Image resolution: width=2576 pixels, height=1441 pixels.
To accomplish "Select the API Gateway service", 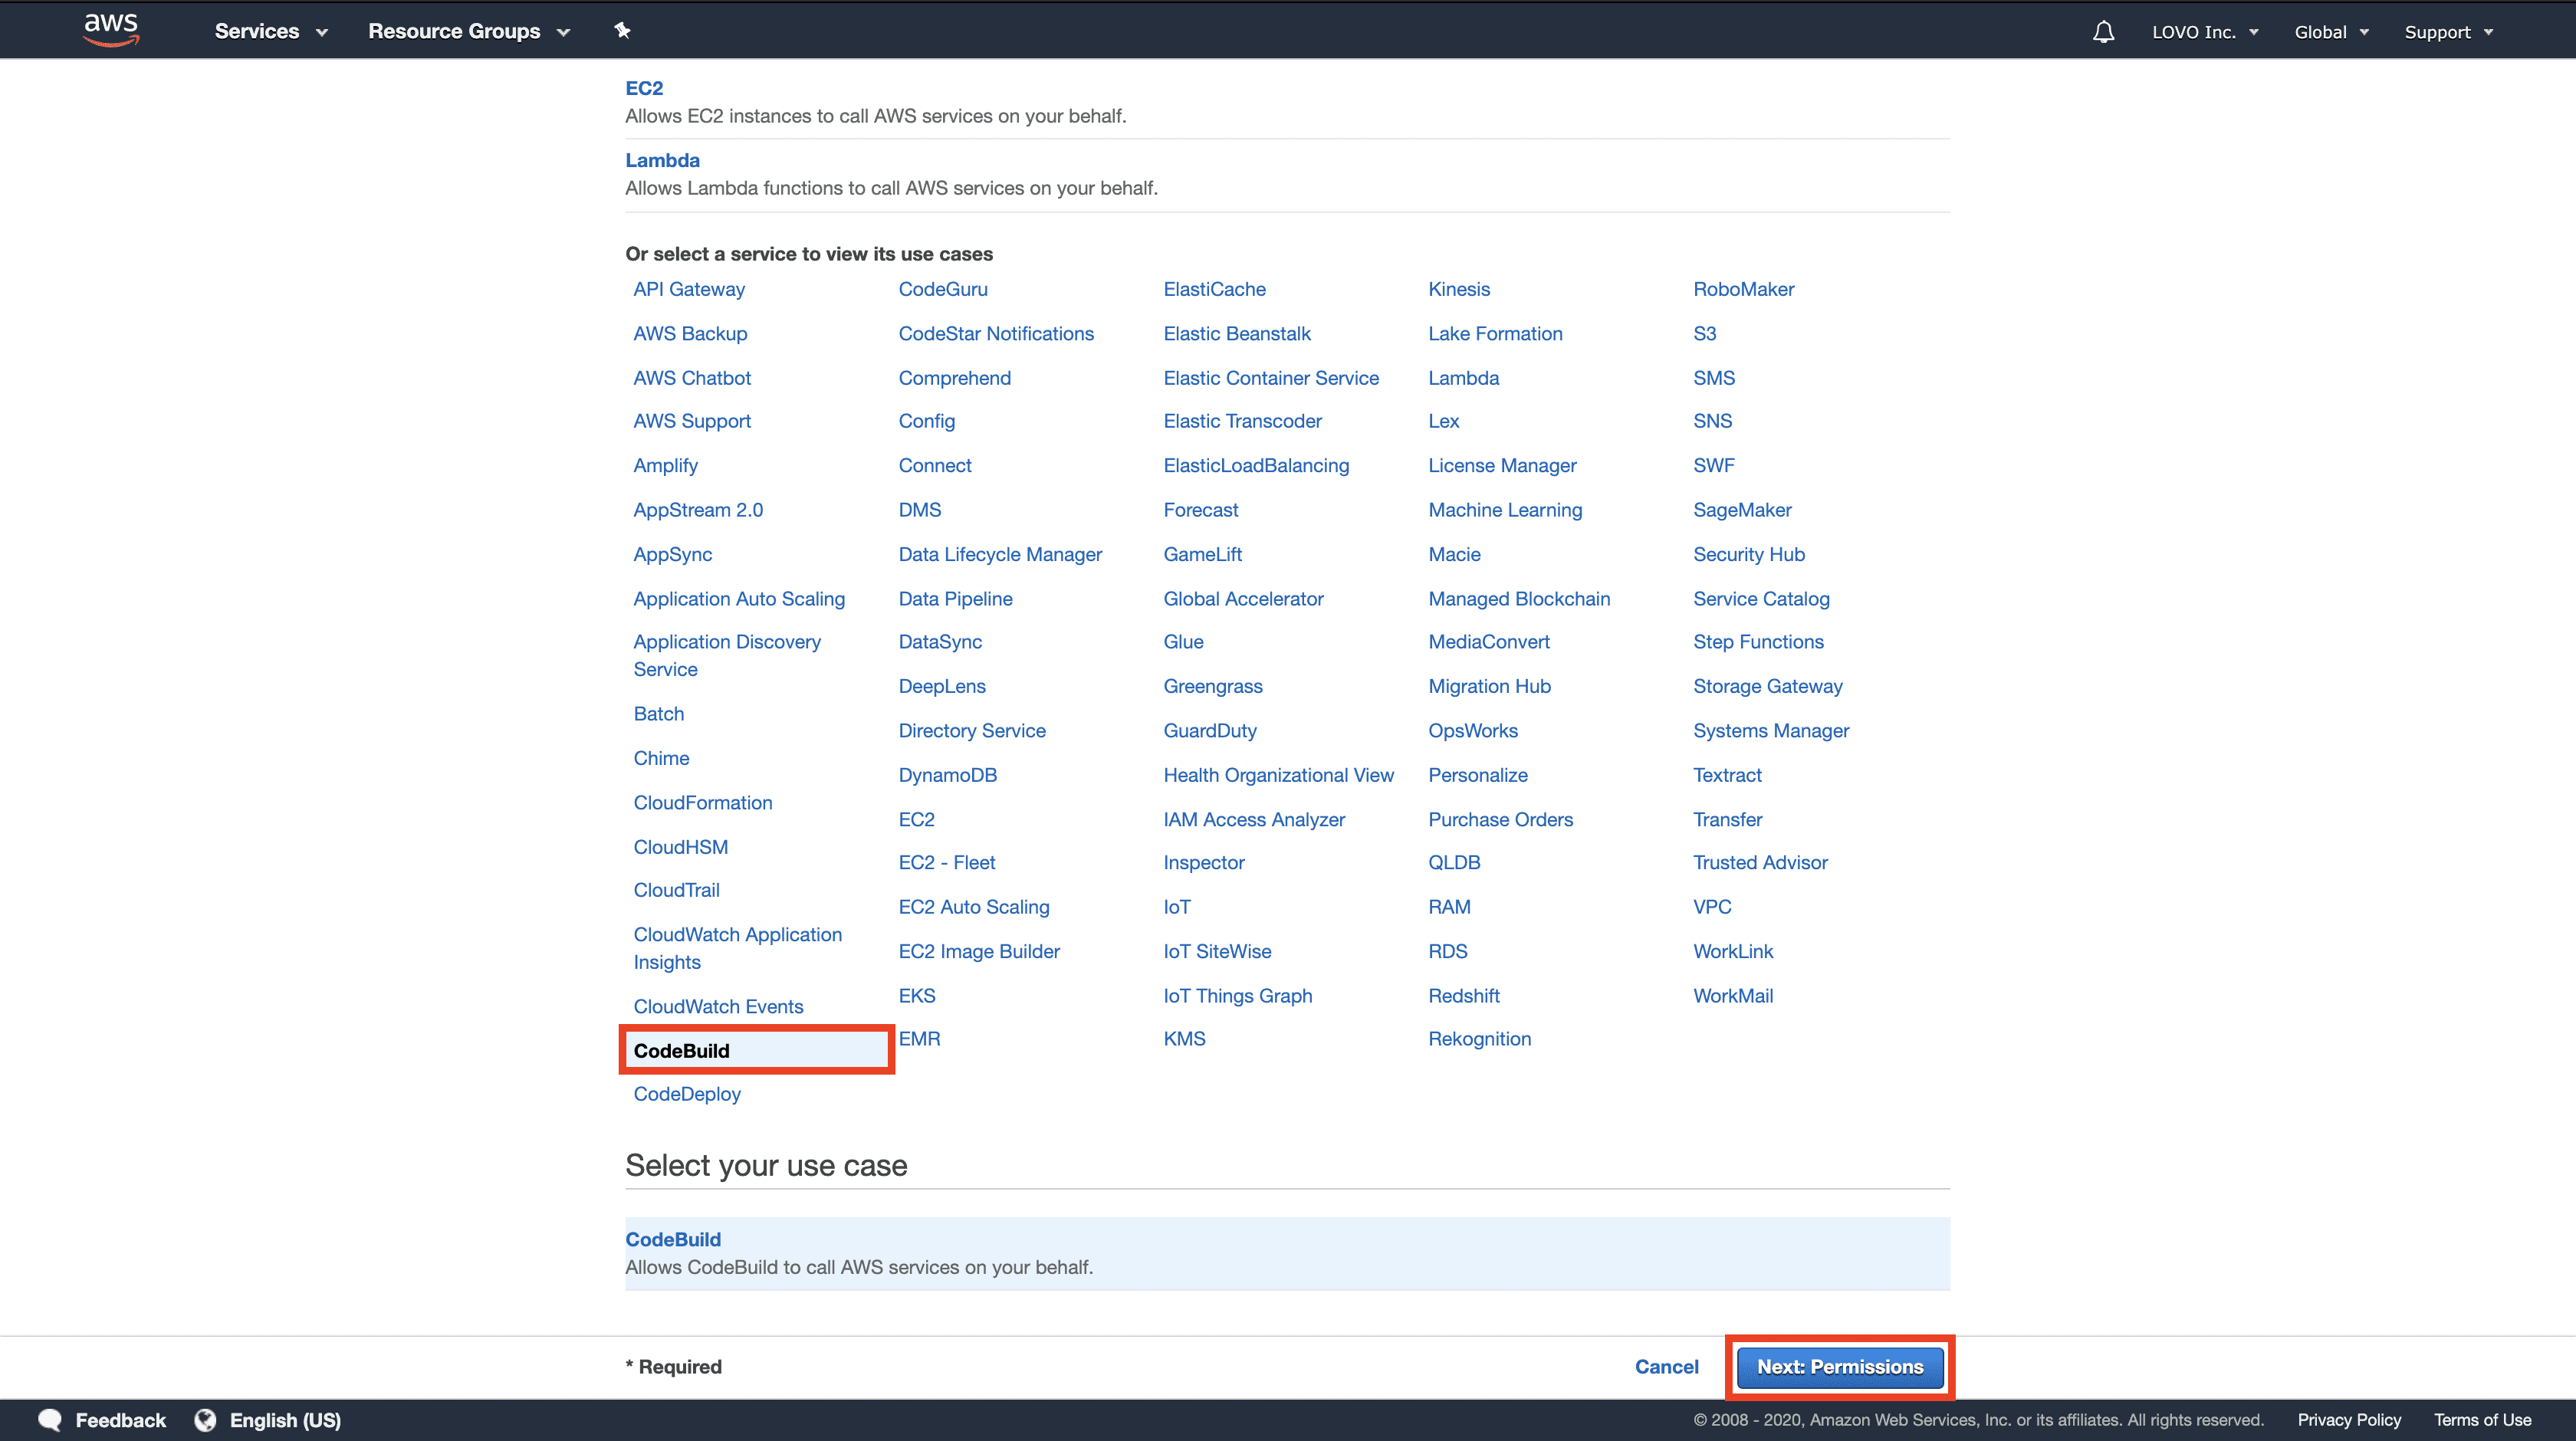I will (689, 289).
